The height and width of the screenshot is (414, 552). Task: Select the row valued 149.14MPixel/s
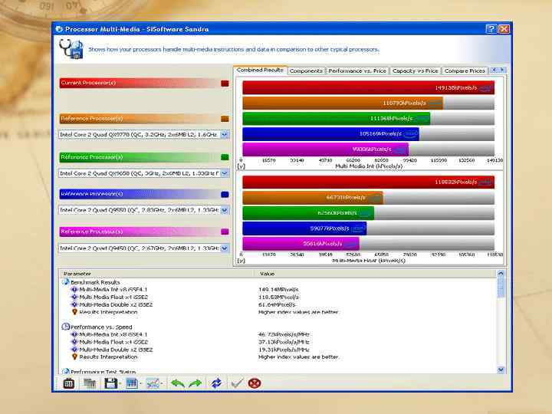click(278, 289)
